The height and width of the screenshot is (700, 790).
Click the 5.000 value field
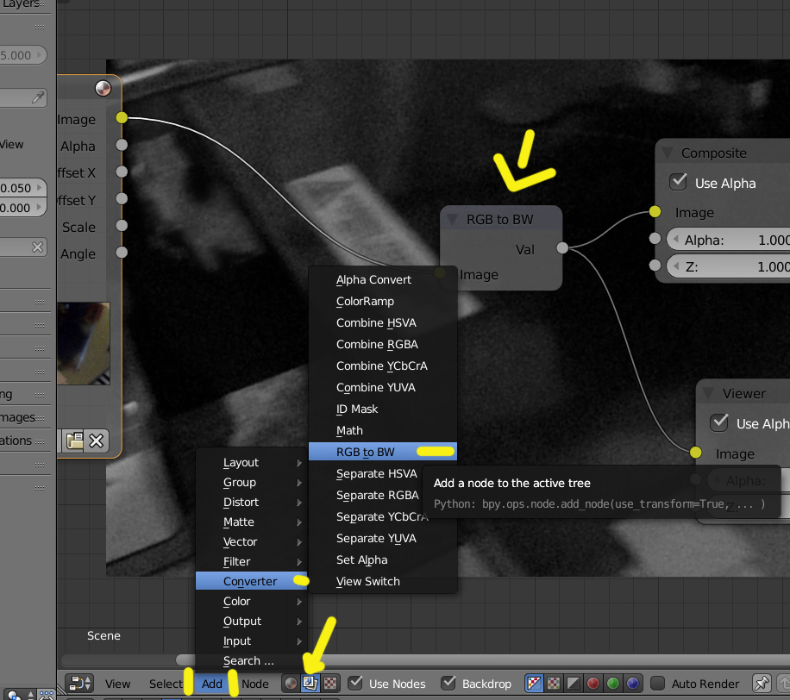click(x=22, y=55)
